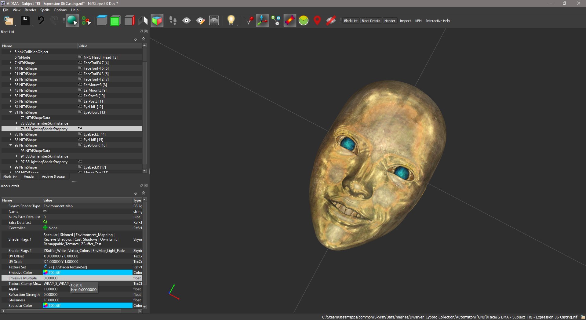Switch to the Header tab below block list
The height and width of the screenshot is (320, 586).
point(29,176)
